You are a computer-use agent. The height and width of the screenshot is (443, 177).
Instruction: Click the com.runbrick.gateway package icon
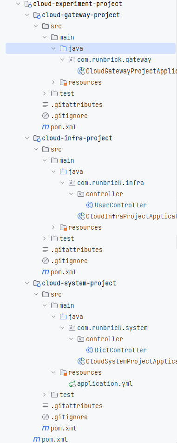(72, 60)
